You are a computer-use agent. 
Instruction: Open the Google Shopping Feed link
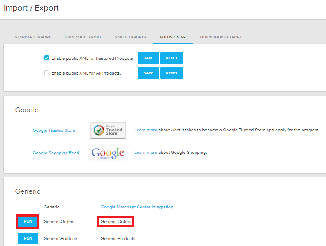click(x=56, y=153)
